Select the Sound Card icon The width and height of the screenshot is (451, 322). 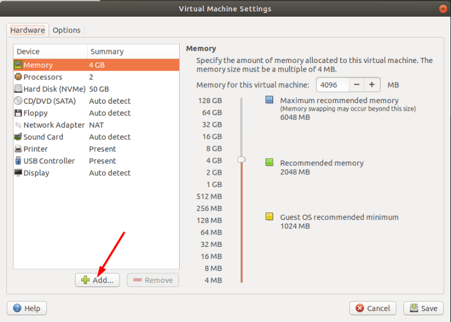[18, 137]
